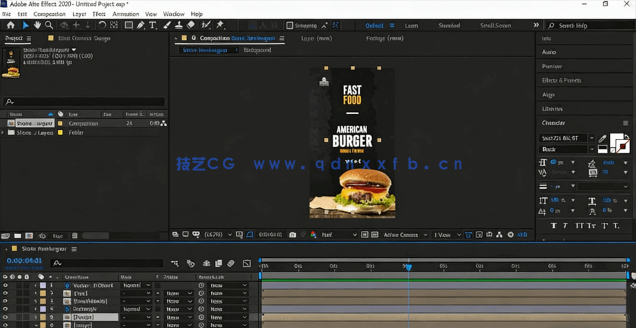The height and width of the screenshot is (328, 636).
Task: Select the Hand tool
Action: pos(37,25)
